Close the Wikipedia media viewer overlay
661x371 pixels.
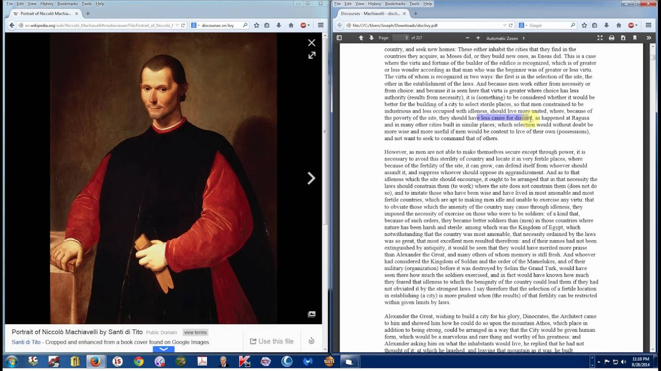(x=311, y=43)
